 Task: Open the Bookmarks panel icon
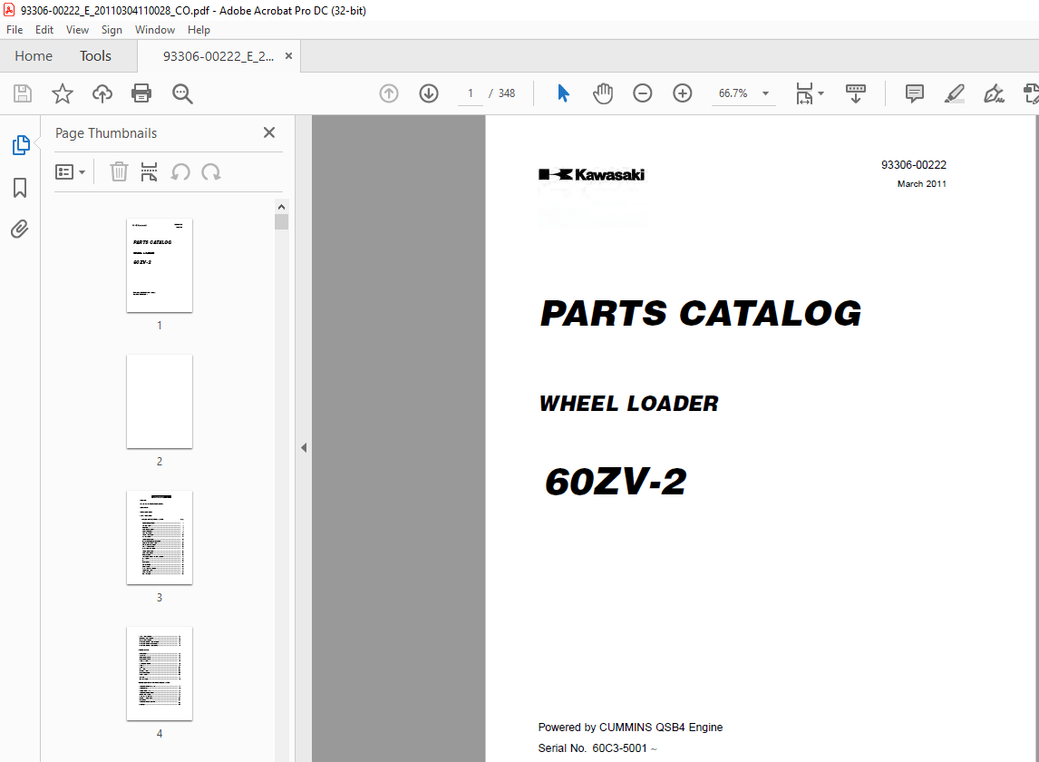coord(20,187)
